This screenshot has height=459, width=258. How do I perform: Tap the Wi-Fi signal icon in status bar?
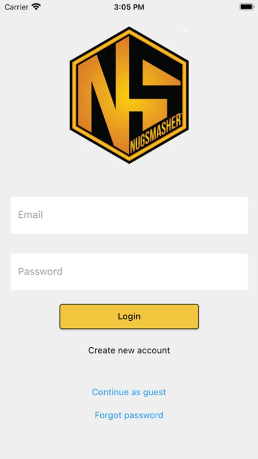(x=36, y=7)
